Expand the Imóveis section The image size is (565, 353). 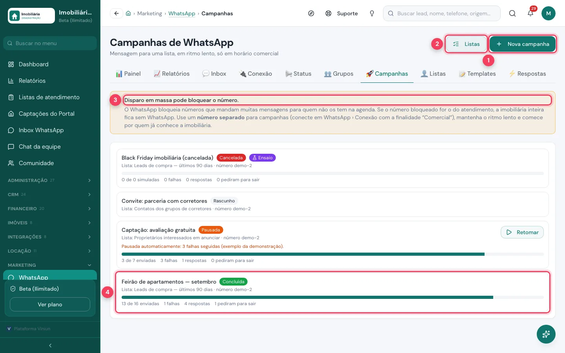coord(50,223)
